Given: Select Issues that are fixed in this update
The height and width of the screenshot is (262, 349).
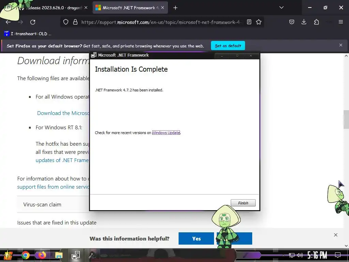Looking at the screenshot, I should [x=57, y=222].
